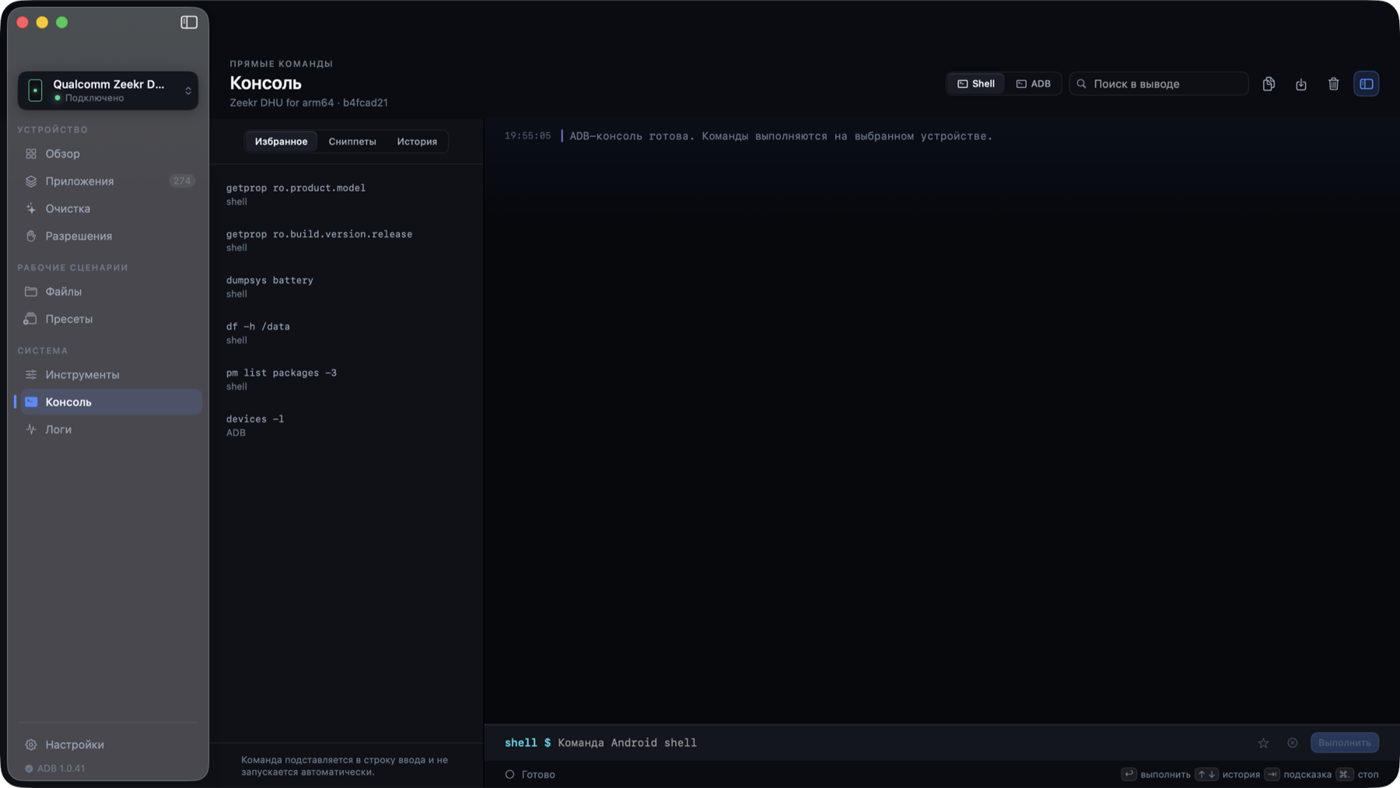Copy console output with clipboard icon

click(x=1269, y=84)
